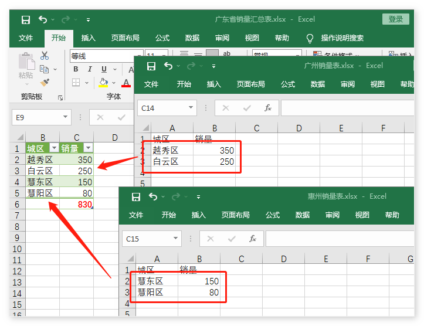Open the 城区 filter dropdown
Viewport: 424px width, 326px height.
pyautogui.click(x=54, y=148)
